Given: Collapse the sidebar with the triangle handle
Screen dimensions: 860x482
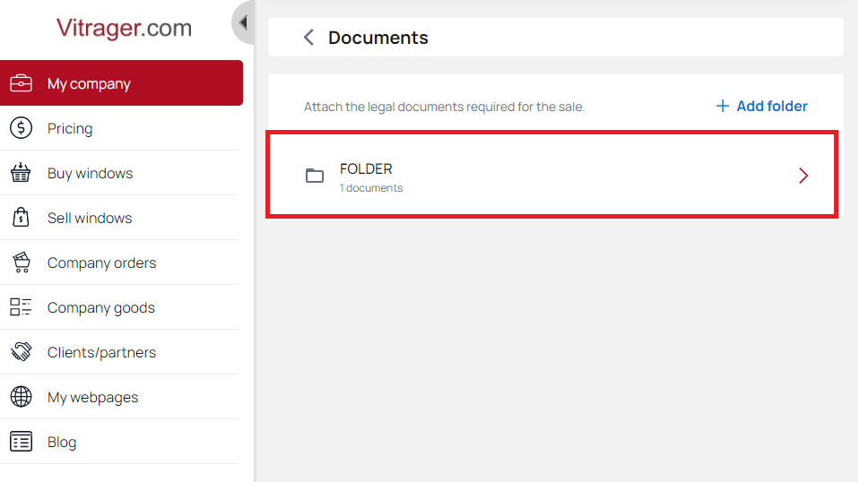Looking at the screenshot, I should (243, 22).
